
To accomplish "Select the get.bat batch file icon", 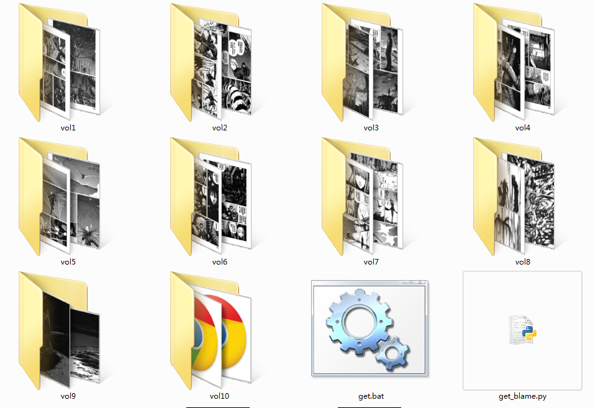I will click(x=369, y=329).
